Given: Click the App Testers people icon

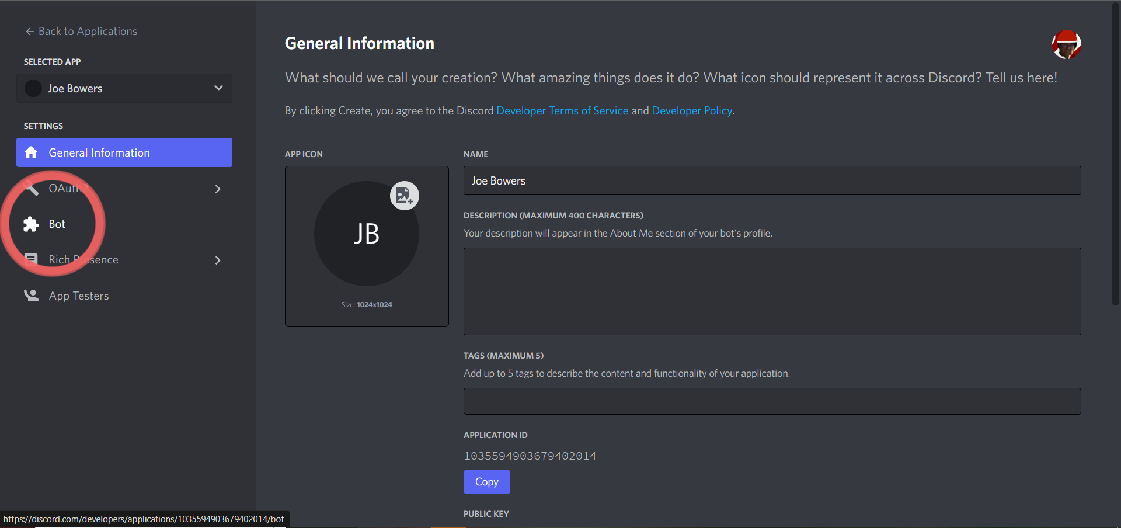Looking at the screenshot, I should tap(32, 296).
